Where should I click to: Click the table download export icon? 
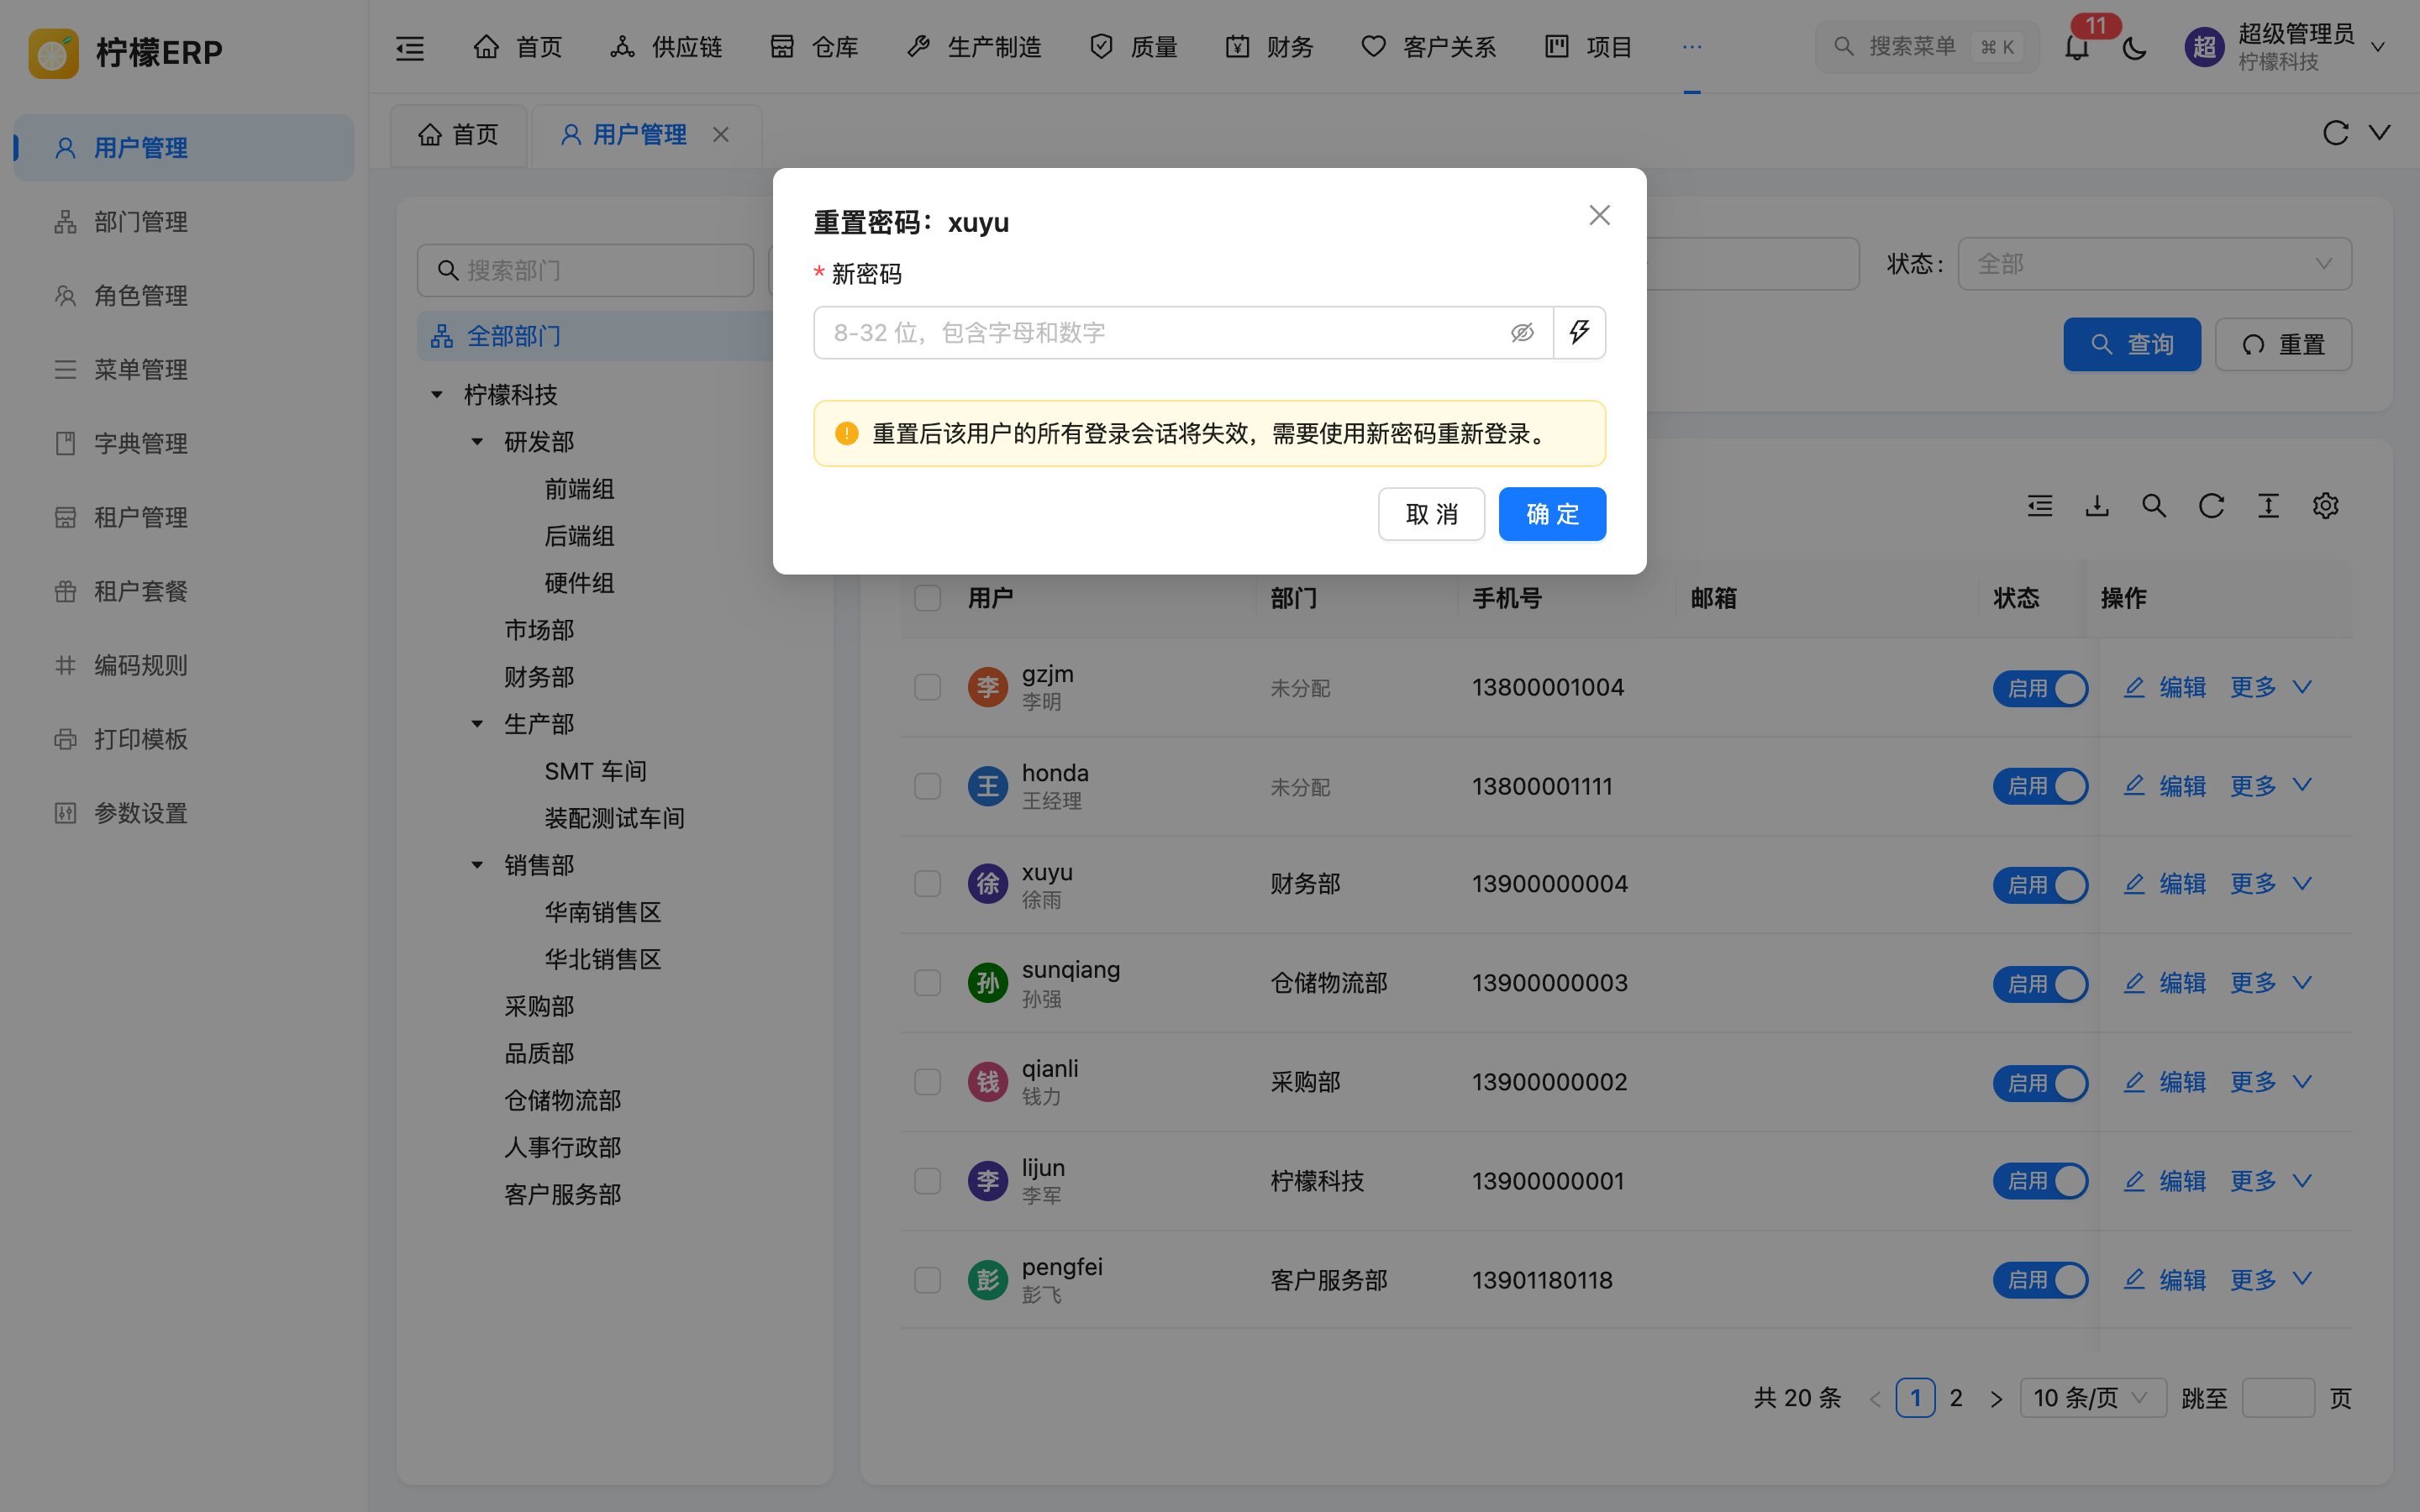point(2097,506)
